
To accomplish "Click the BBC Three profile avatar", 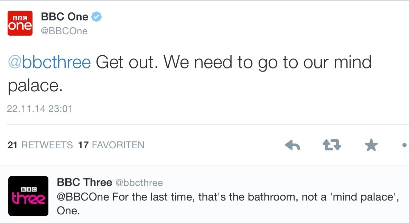I will 28,196.
